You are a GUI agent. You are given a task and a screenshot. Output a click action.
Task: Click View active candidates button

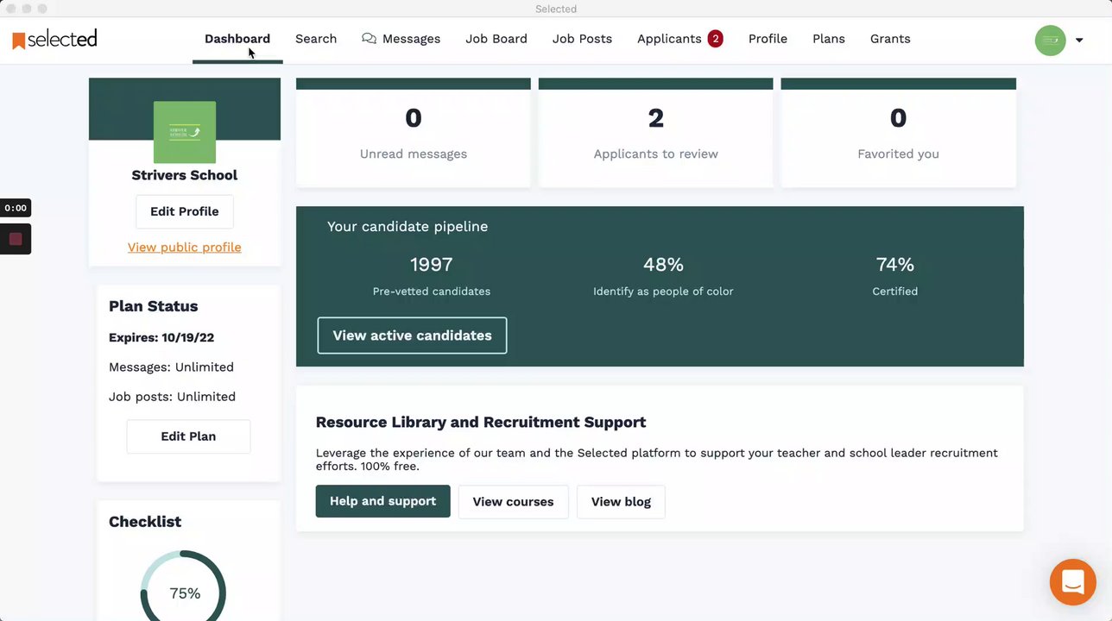(x=412, y=336)
